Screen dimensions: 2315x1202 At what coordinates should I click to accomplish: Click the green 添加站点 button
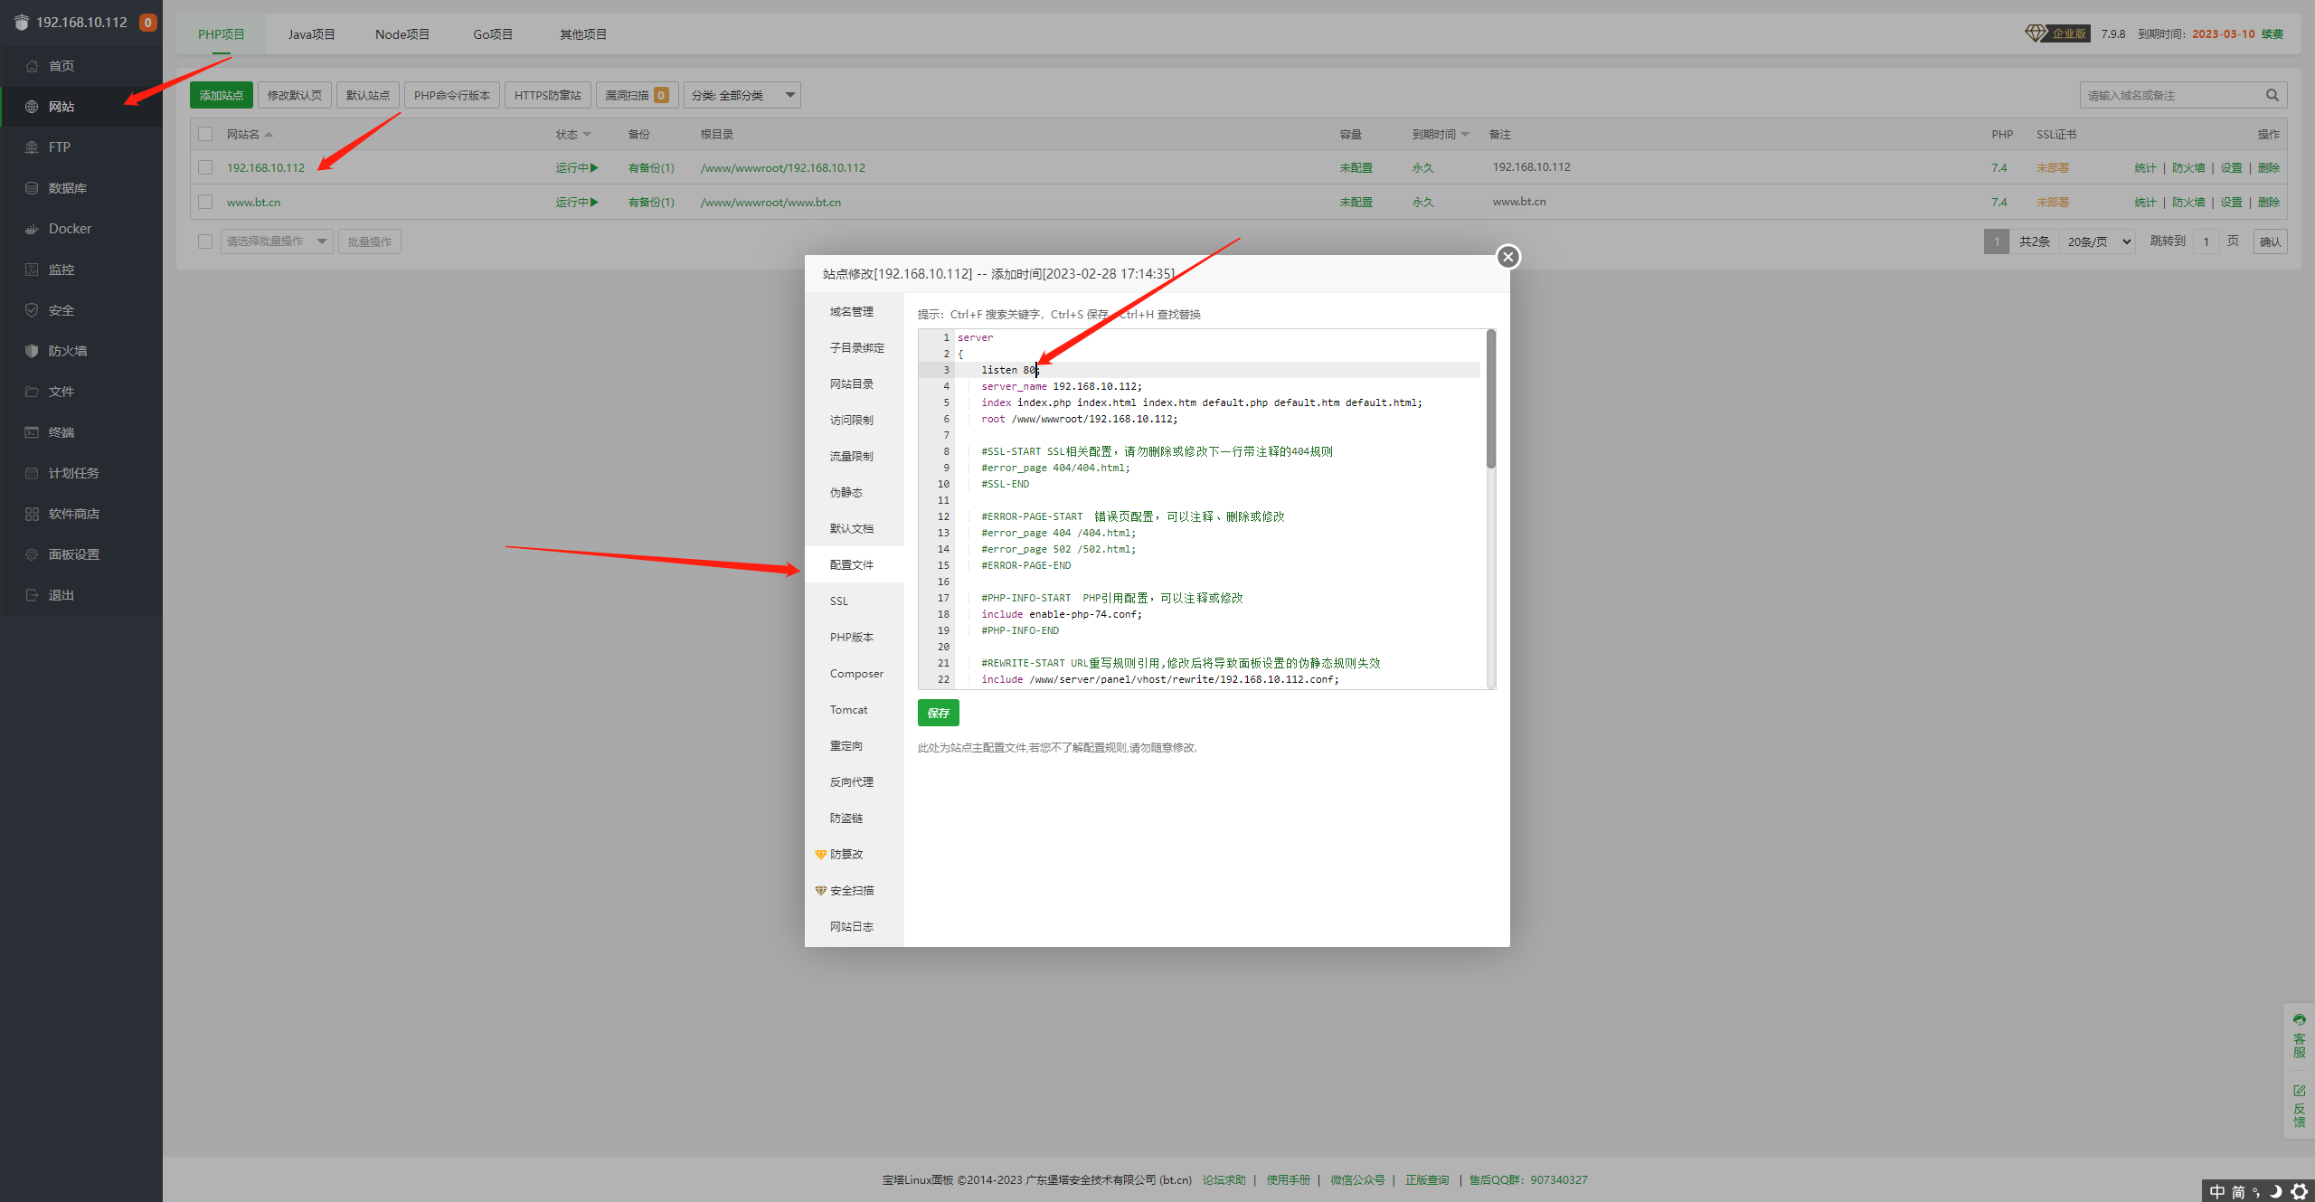[x=222, y=95]
